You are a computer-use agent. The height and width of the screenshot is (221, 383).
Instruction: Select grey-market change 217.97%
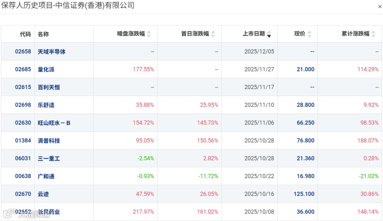pyautogui.click(x=143, y=212)
